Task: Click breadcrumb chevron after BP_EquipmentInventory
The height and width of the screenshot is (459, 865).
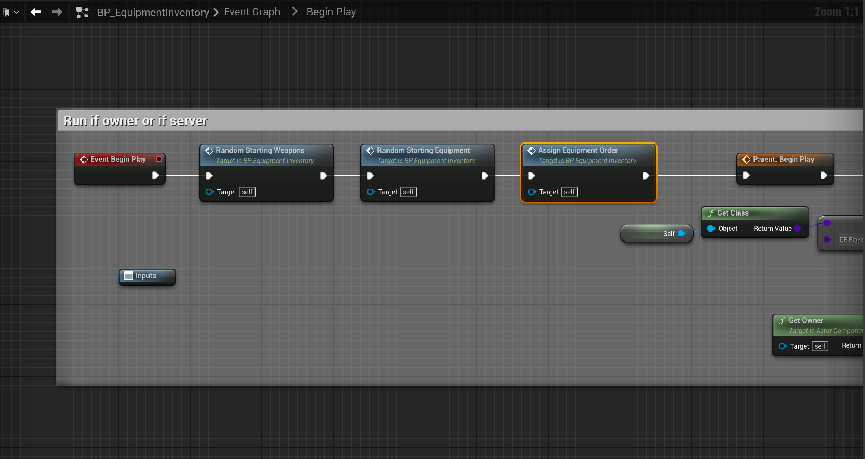Action: (x=216, y=12)
